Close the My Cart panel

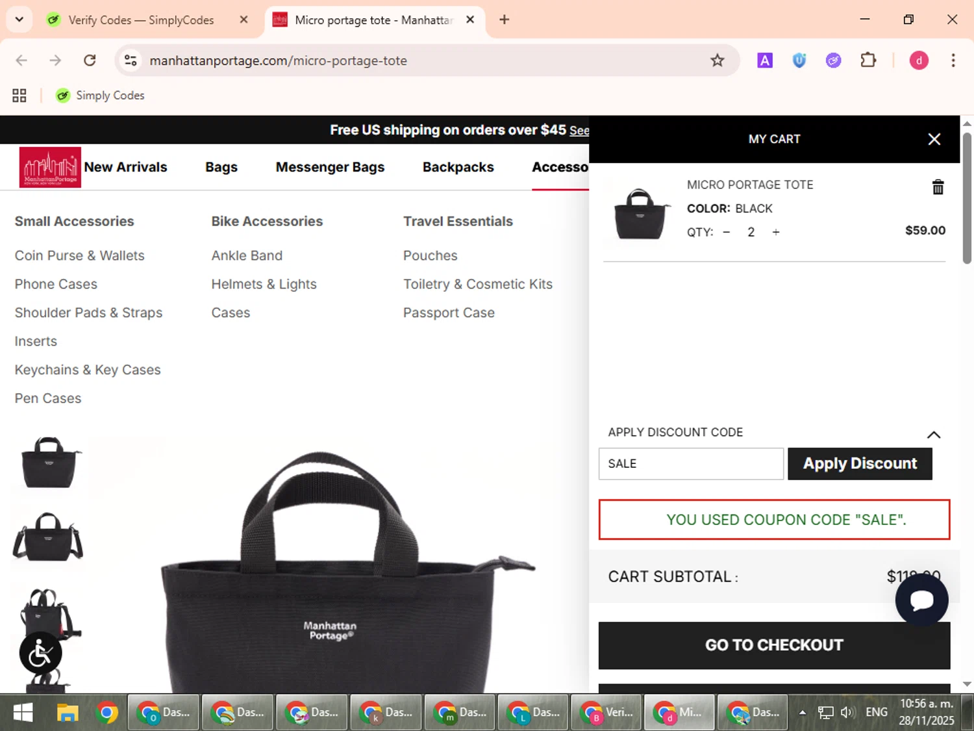pyautogui.click(x=934, y=139)
